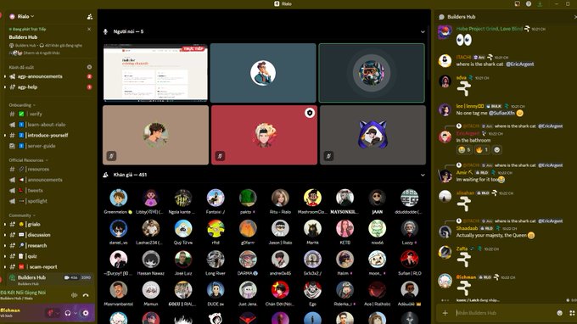Open the emoji picker in the chat box
Viewport: 577px width, 324px height.
click(x=560, y=313)
